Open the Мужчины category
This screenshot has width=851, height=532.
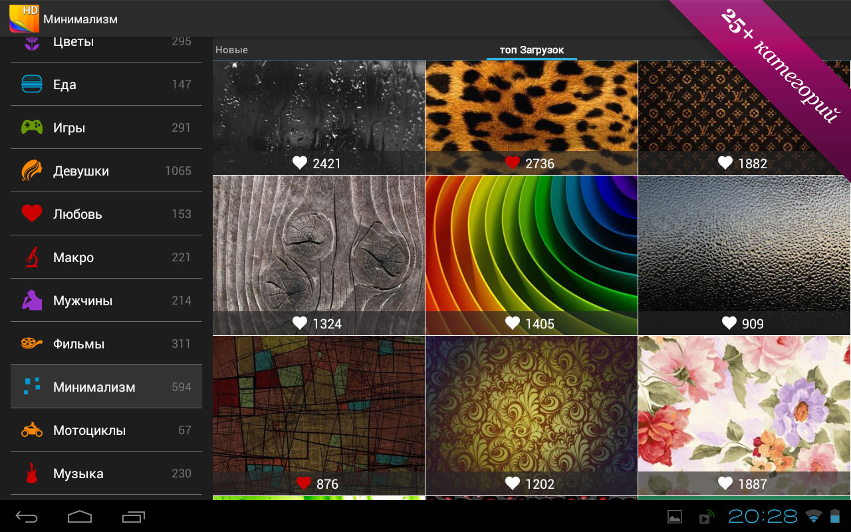(106, 301)
